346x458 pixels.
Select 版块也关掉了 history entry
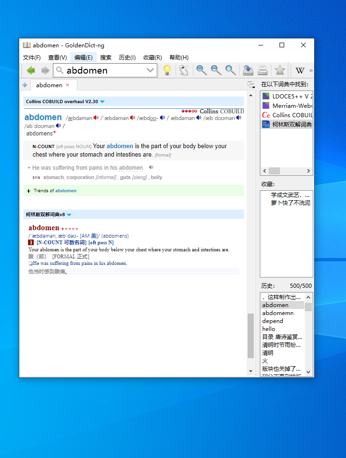[281, 369]
